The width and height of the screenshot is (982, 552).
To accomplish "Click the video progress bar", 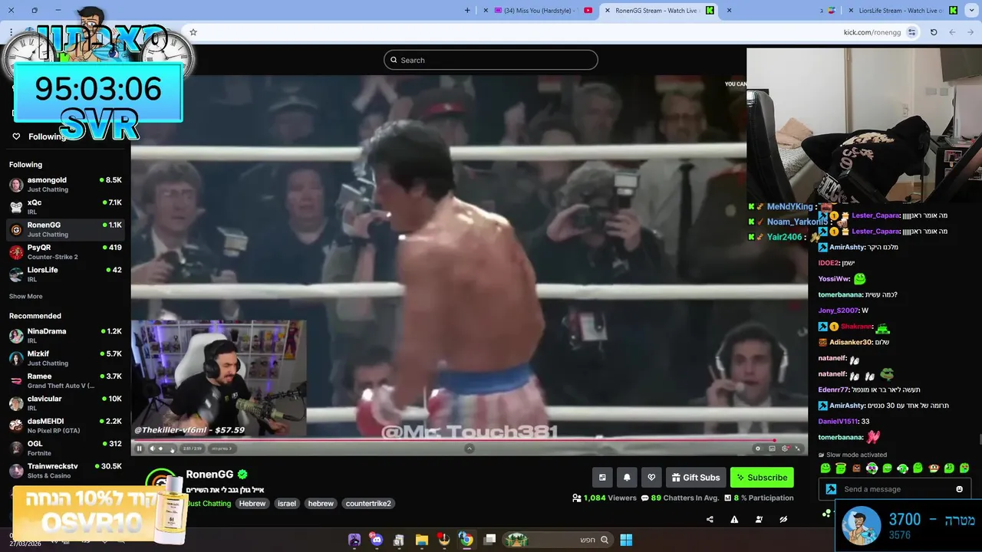I will pyautogui.click(x=470, y=440).
